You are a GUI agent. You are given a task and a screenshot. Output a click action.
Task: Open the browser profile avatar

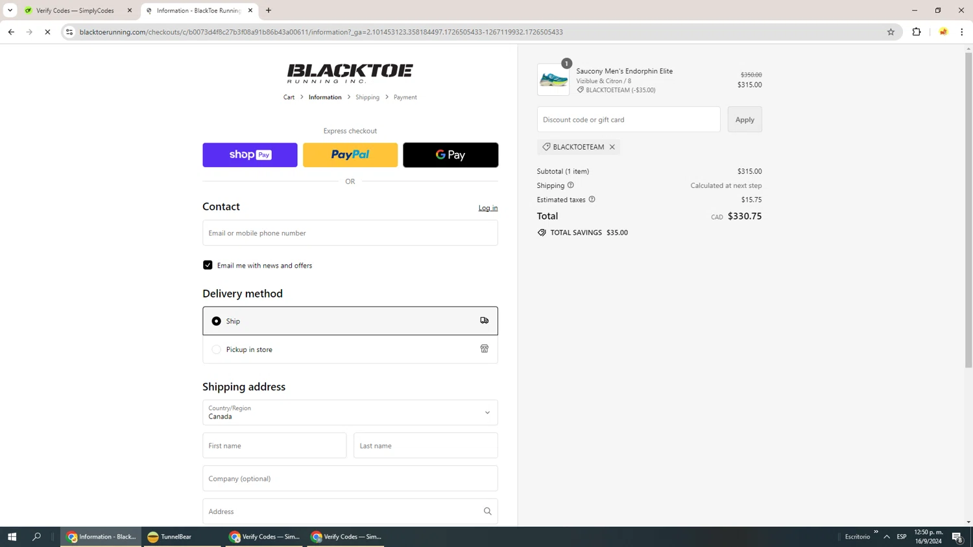point(943,32)
